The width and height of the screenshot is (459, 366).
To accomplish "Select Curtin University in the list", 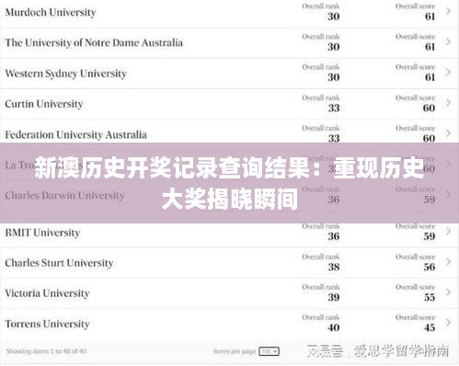I will [44, 104].
